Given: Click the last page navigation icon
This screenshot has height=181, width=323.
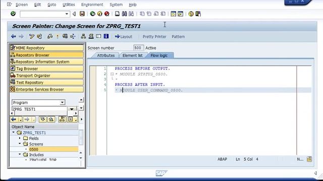Looking at the screenshot, I should (x=163, y=14).
